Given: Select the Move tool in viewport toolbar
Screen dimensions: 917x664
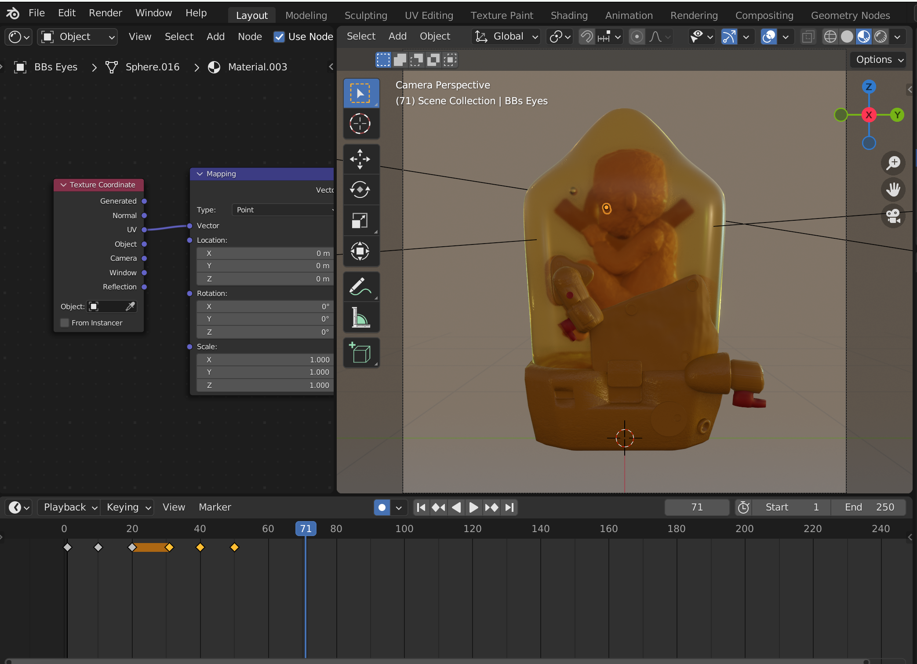Looking at the screenshot, I should (x=360, y=159).
